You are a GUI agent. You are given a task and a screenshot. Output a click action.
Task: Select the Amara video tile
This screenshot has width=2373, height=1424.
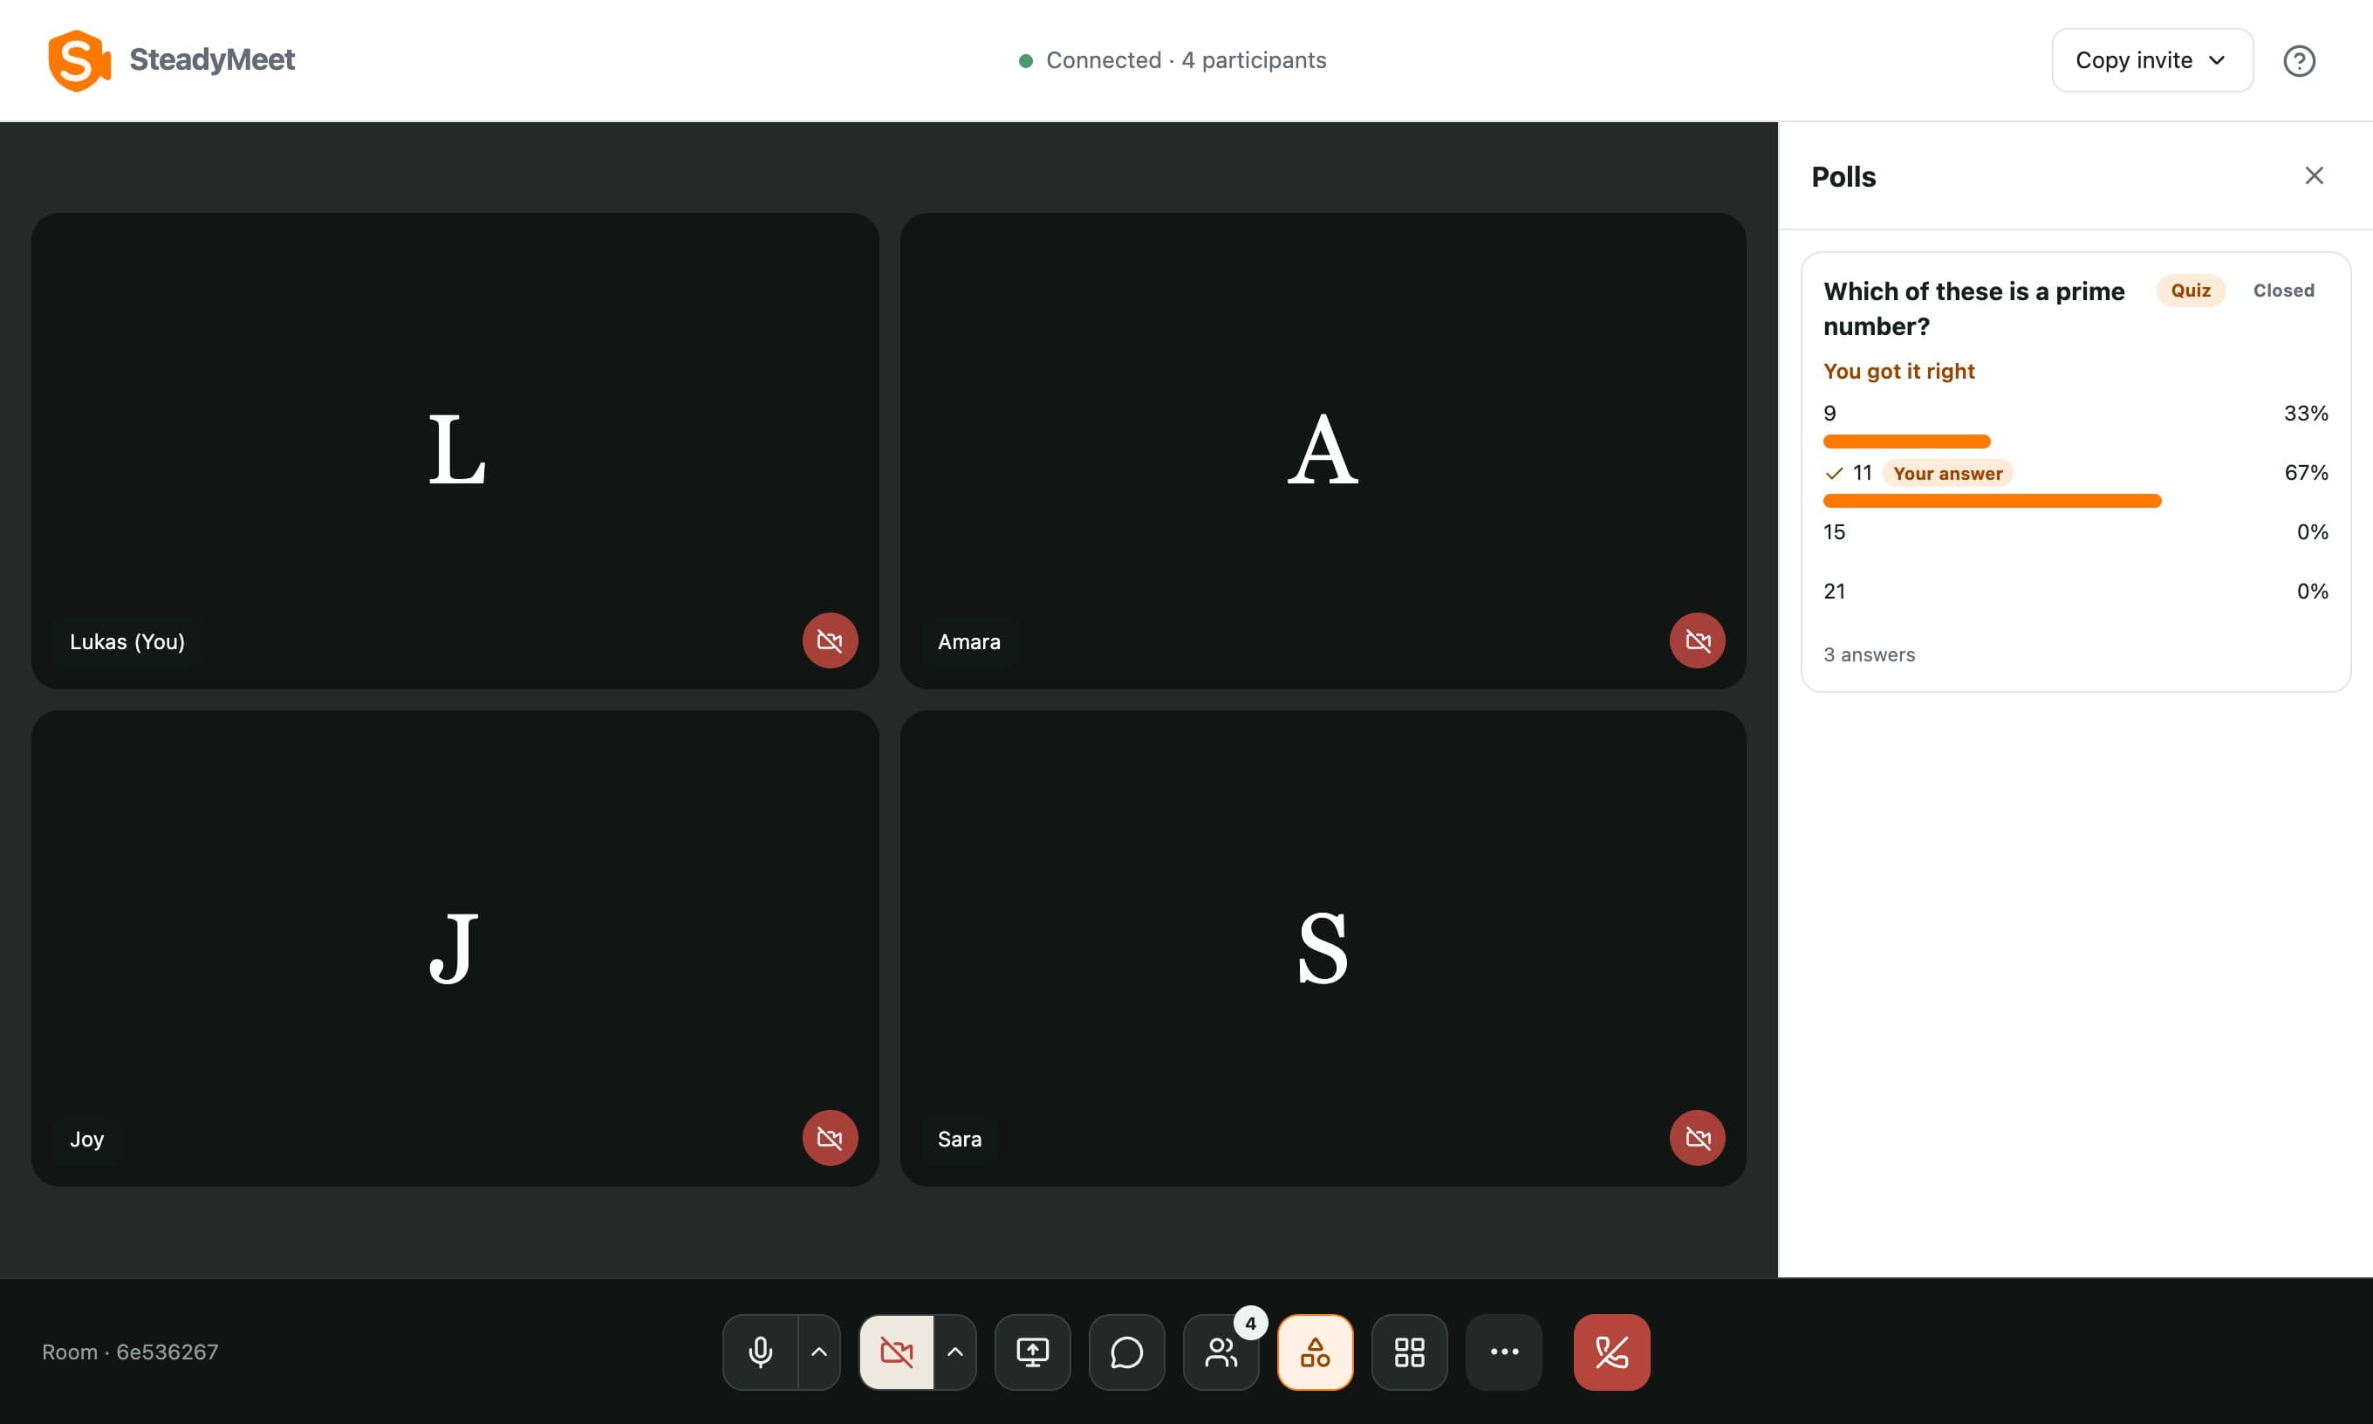pos(1323,451)
